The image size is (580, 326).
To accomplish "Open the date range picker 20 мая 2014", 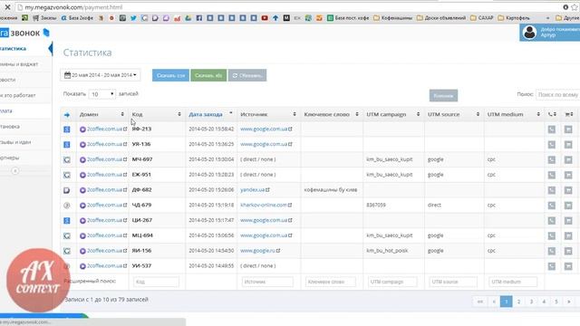I will [x=101, y=75].
